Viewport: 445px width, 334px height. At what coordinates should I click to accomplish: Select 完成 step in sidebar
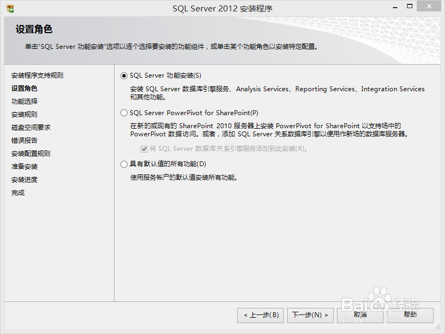(17, 193)
